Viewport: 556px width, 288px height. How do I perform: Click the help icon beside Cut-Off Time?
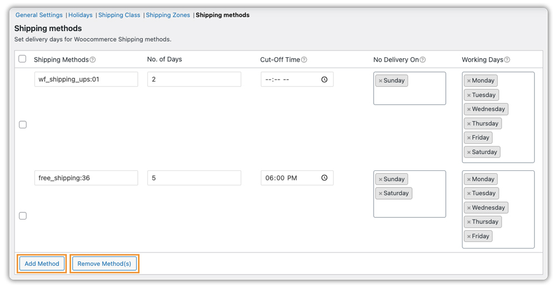point(304,60)
